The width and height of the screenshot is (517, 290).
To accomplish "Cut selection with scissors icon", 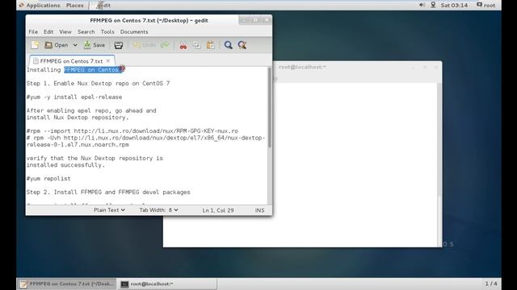I will tap(183, 45).
